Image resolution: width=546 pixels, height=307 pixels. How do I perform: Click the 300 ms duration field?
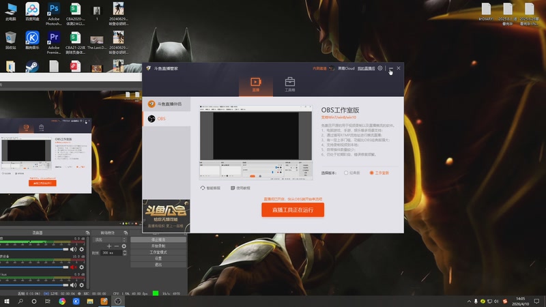click(111, 253)
